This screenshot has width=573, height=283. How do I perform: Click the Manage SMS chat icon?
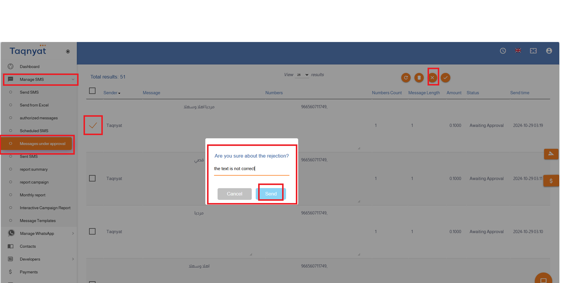(10, 79)
